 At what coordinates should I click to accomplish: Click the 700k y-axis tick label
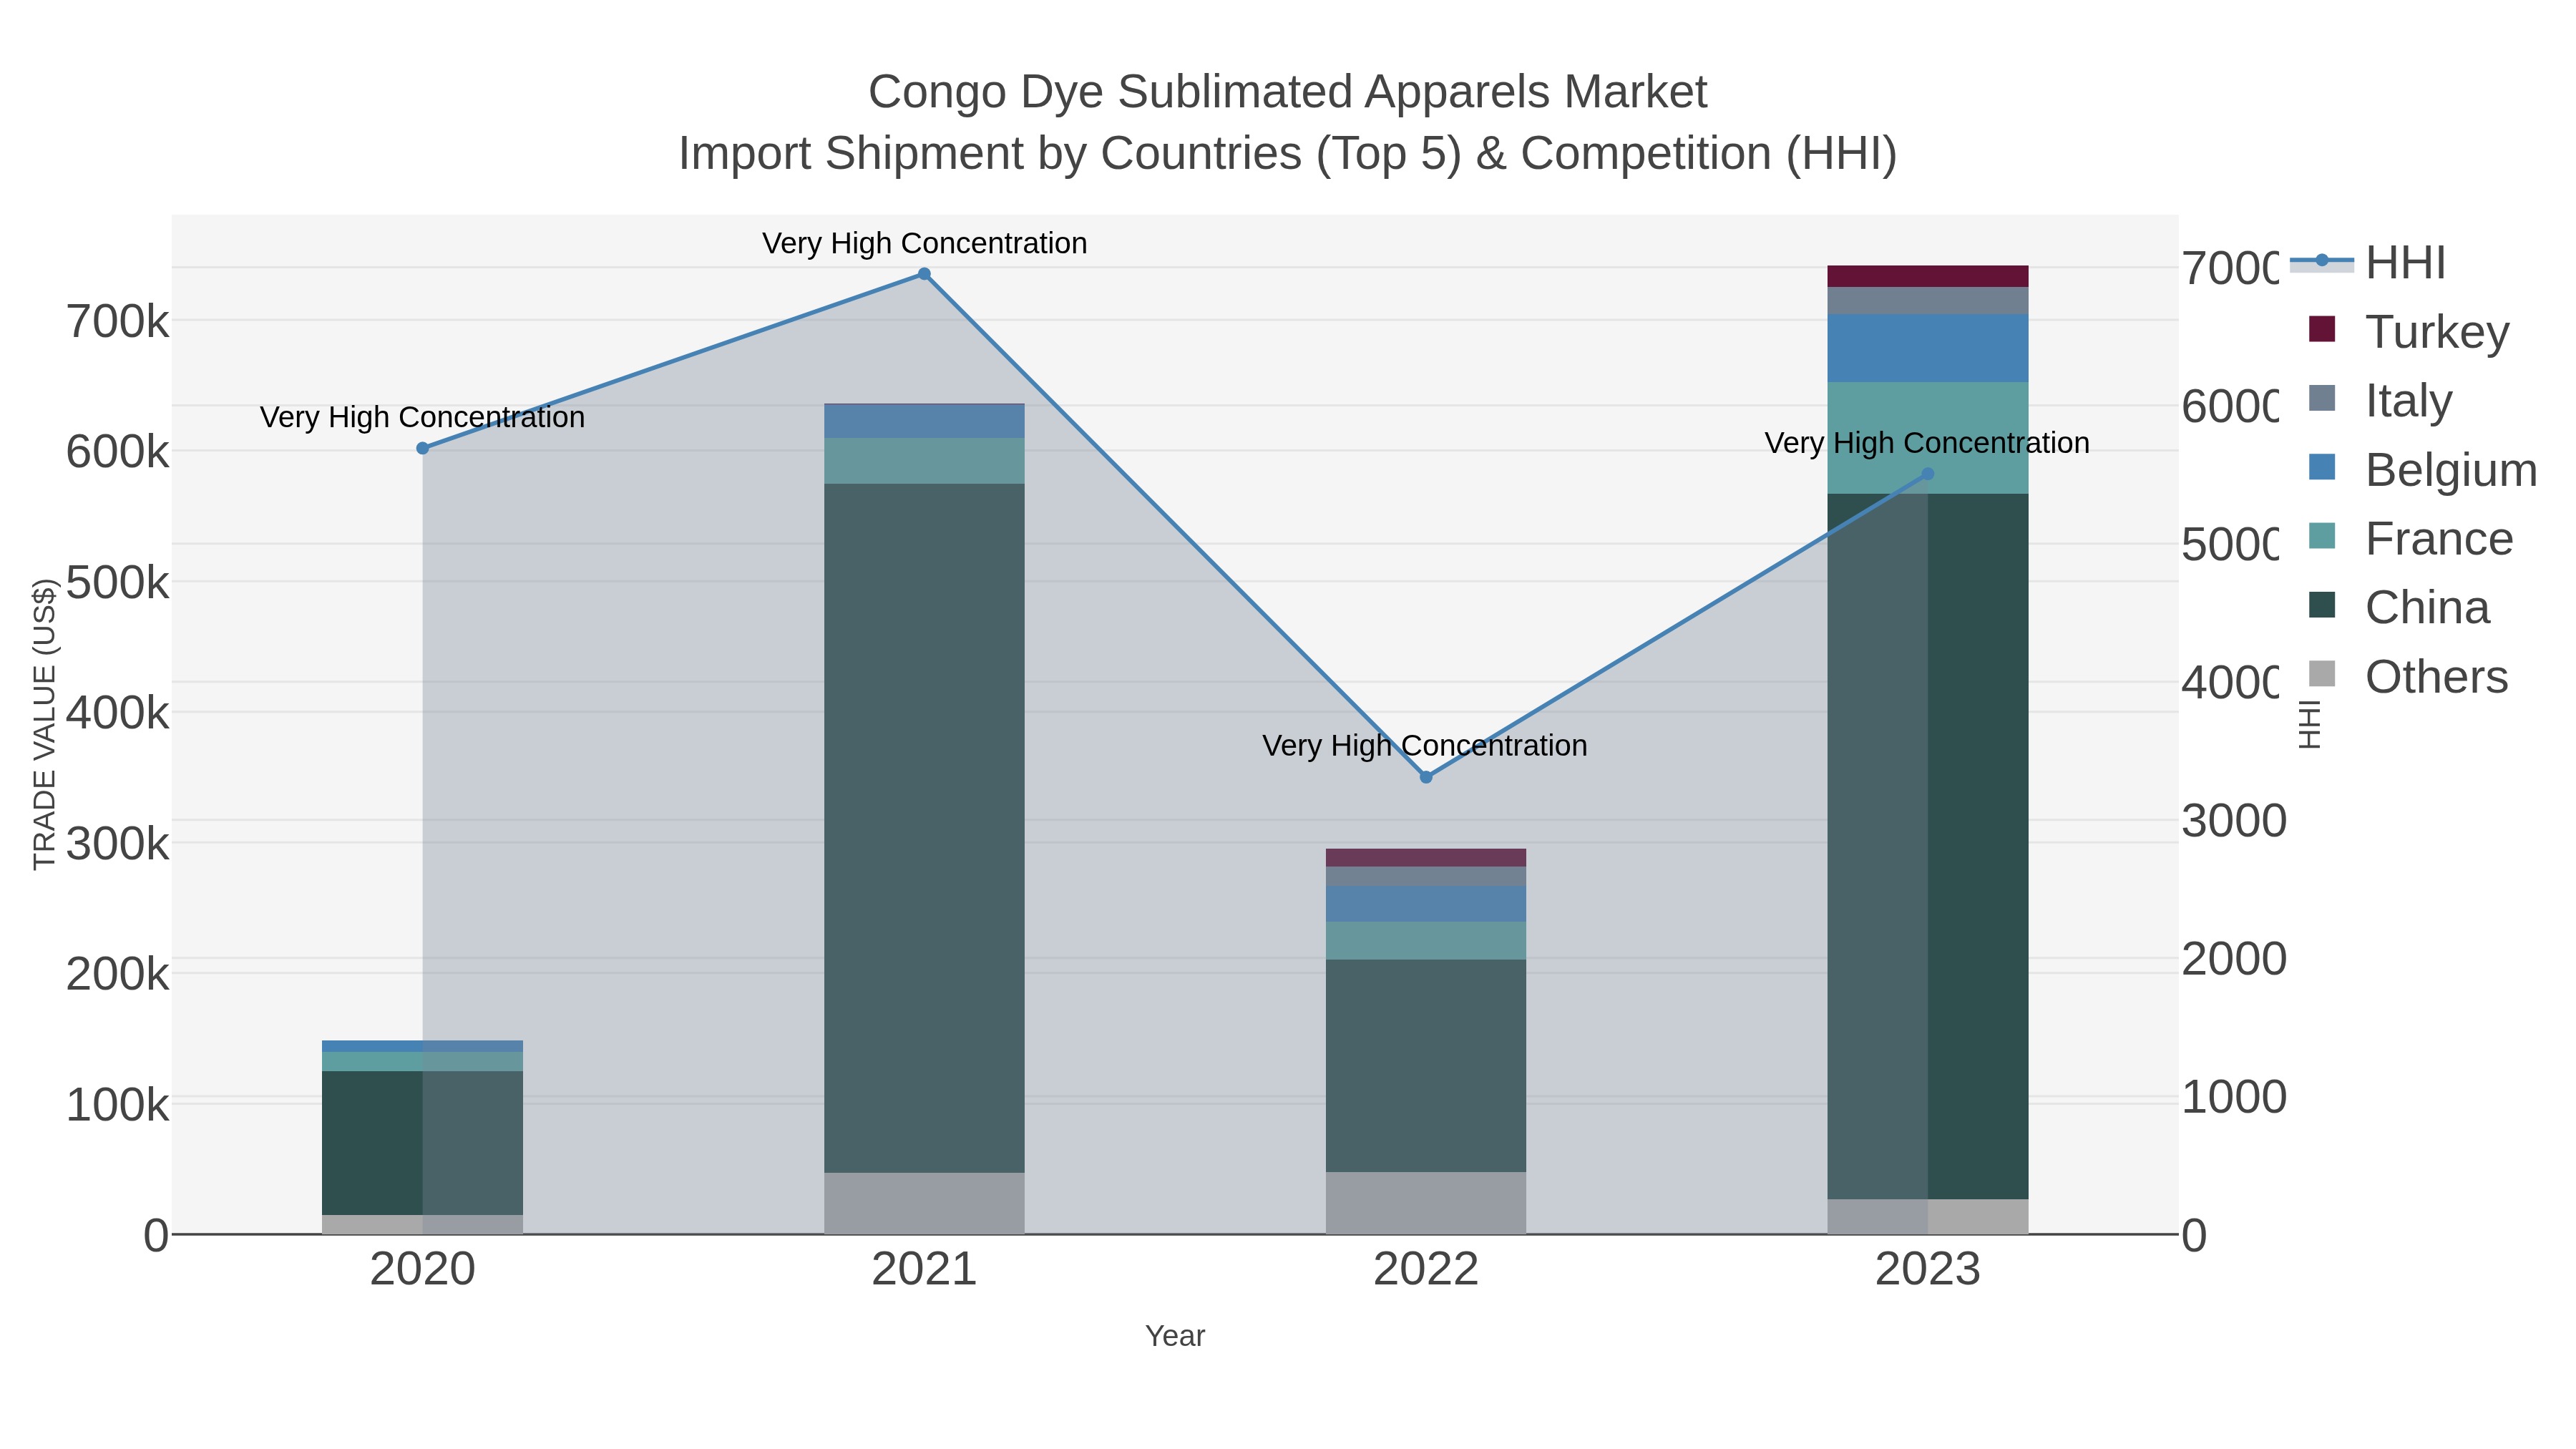coord(117,323)
